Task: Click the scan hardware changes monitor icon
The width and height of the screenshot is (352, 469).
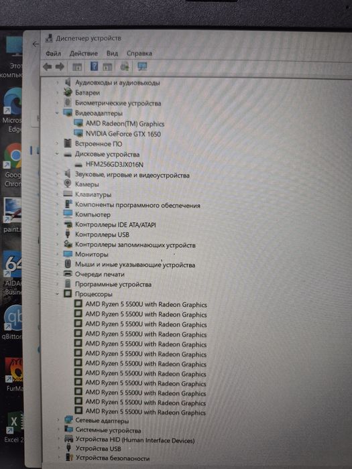Action: point(142,66)
